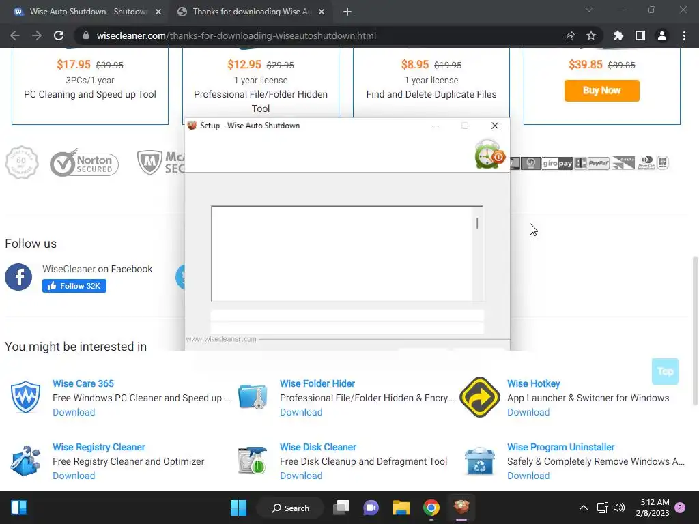Open Chrome from taskbar
Screen dimensions: 699x524
click(431, 508)
